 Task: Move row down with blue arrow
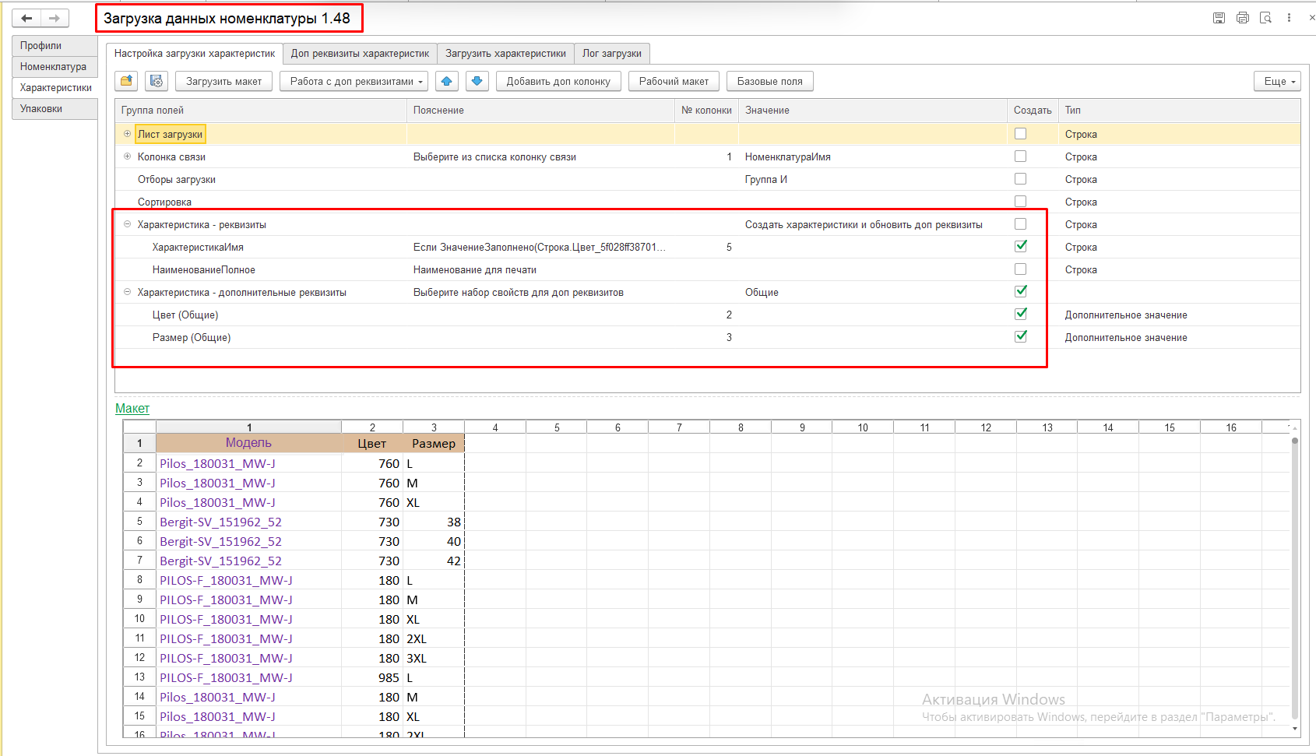pyautogui.click(x=477, y=81)
